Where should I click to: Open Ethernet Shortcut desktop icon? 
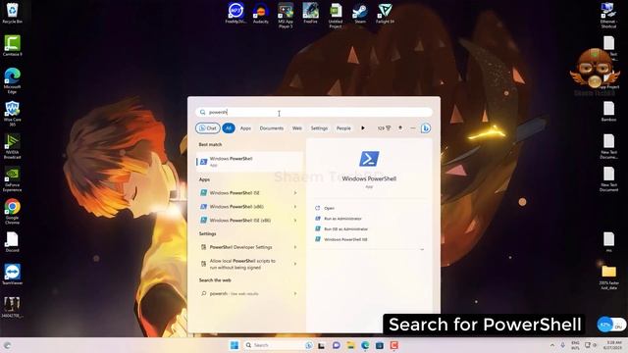pyautogui.click(x=608, y=16)
